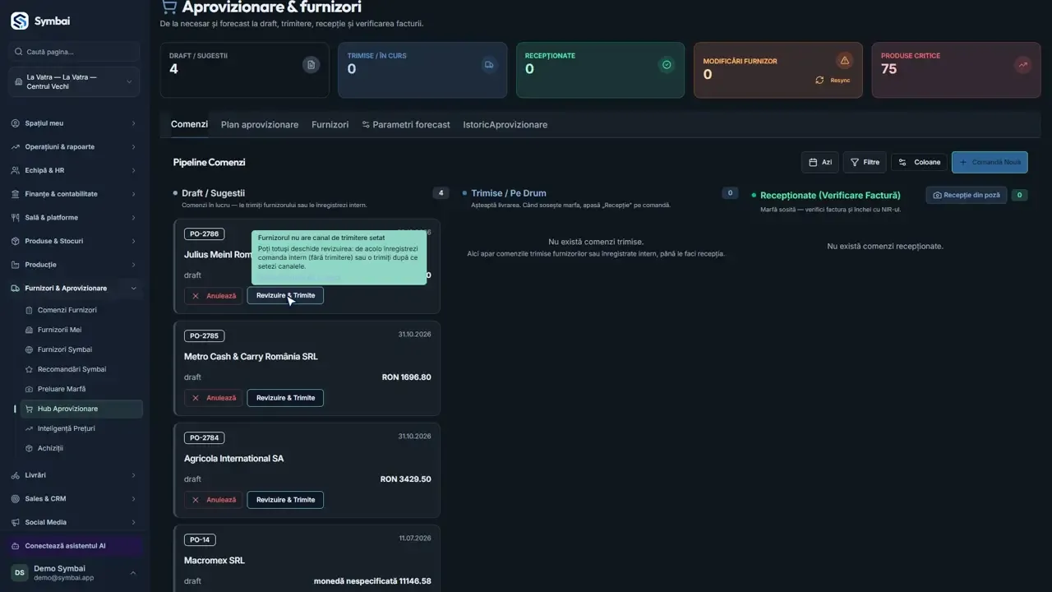Click Revizuire & Trimite for Agricola International
The image size is (1052, 592).
click(285, 500)
